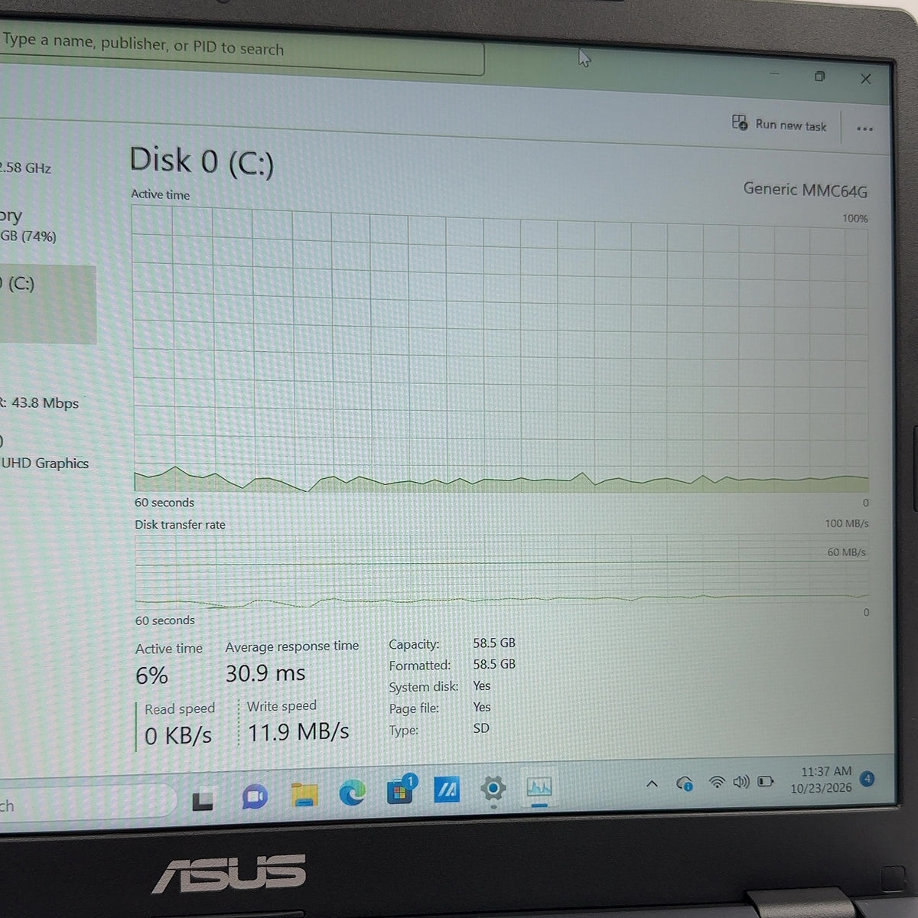The image size is (918, 918).
Task: Open the three-dot more options menu
Action: click(x=864, y=129)
